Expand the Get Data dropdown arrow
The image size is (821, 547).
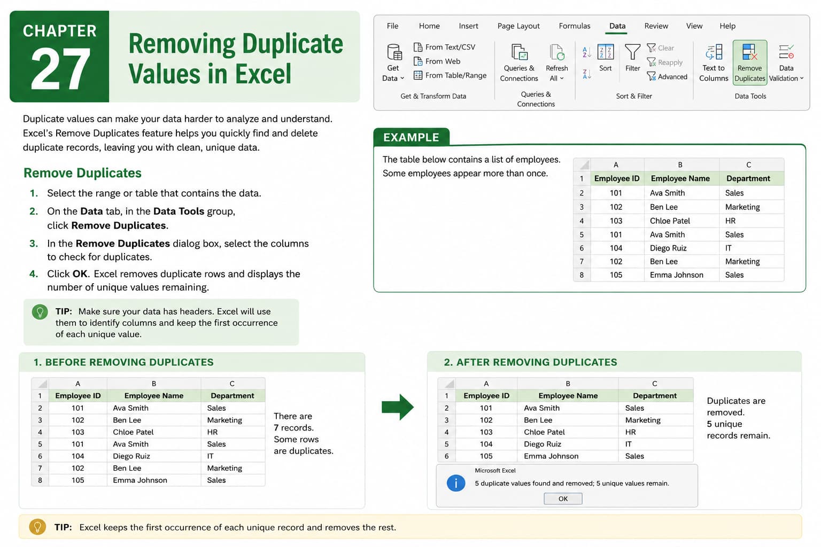point(402,79)
